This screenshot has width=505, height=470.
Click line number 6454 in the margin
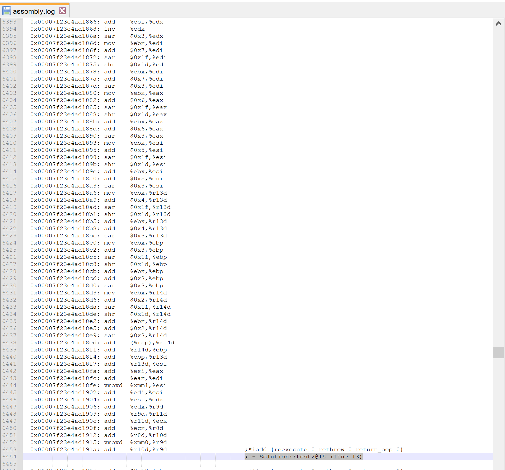point(10,457)
